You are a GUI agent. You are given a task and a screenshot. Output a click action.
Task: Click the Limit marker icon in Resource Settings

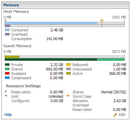point(6,96)
